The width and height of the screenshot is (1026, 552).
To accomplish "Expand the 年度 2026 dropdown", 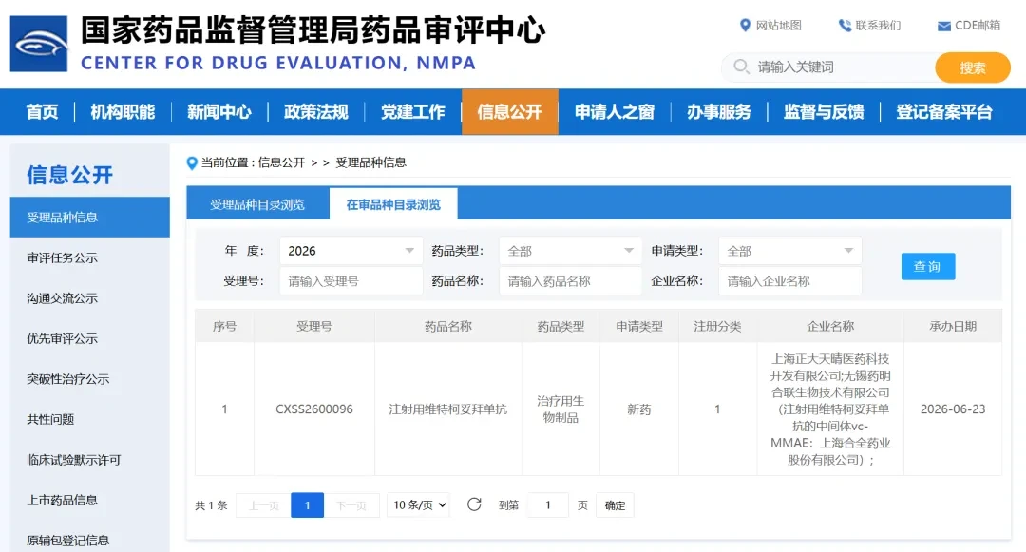I will [x=351, y=251].
